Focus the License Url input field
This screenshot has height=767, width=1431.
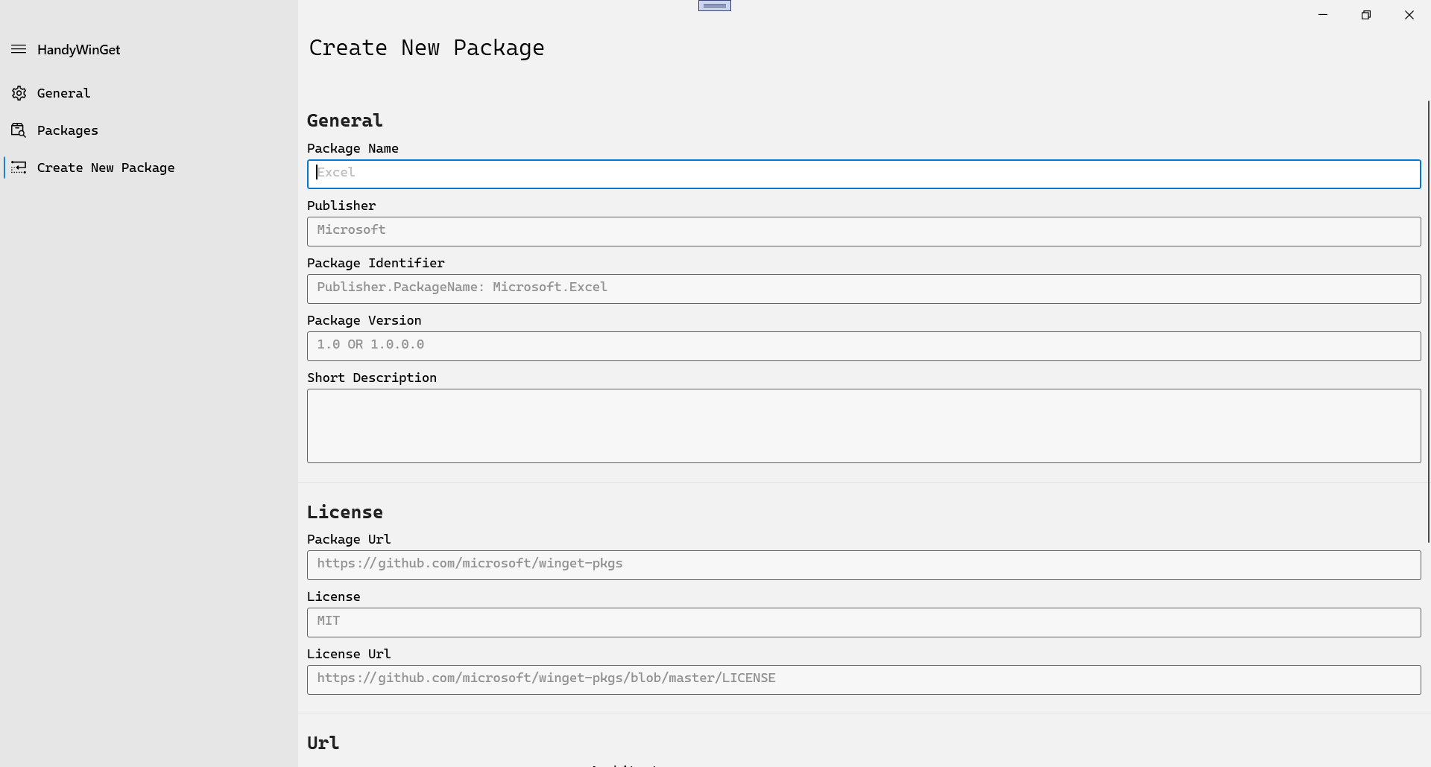864,679
